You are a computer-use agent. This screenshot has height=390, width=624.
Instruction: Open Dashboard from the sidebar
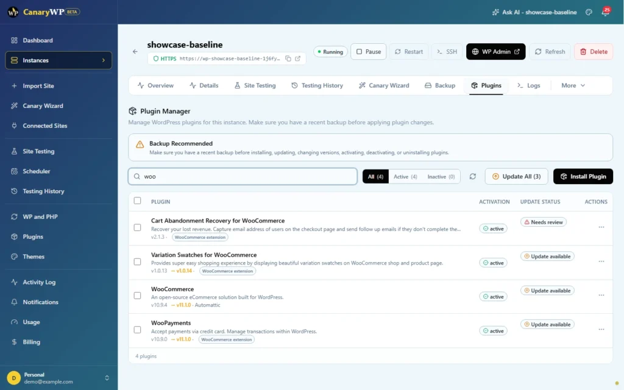pyautogui.click(x=58, y=40)
